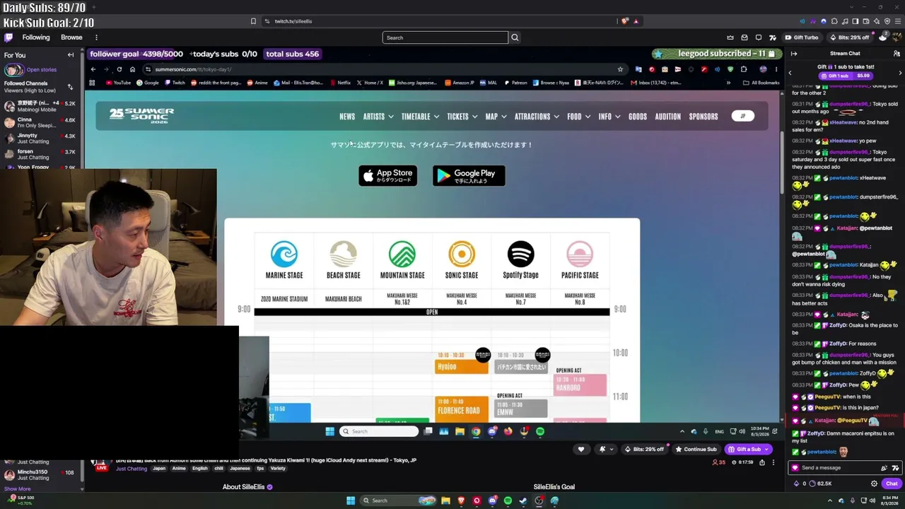Click the twitch.tv/silleellis address bar
This screenshot has width=905, height=509.
(438, 21)
